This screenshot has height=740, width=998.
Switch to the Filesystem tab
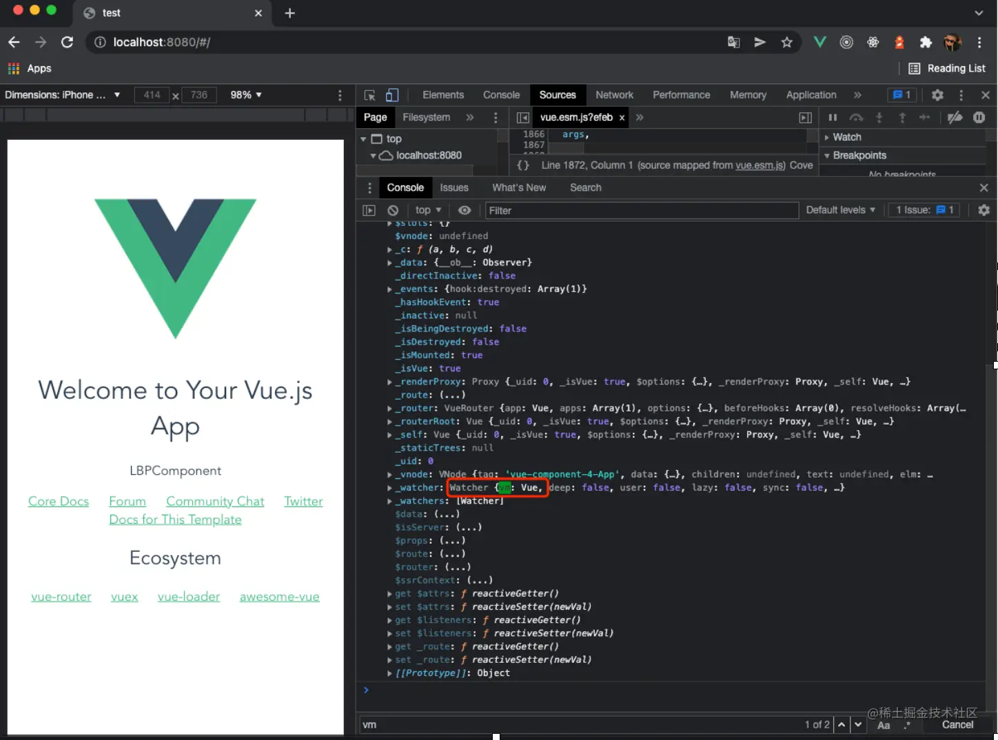coord(427,118)
